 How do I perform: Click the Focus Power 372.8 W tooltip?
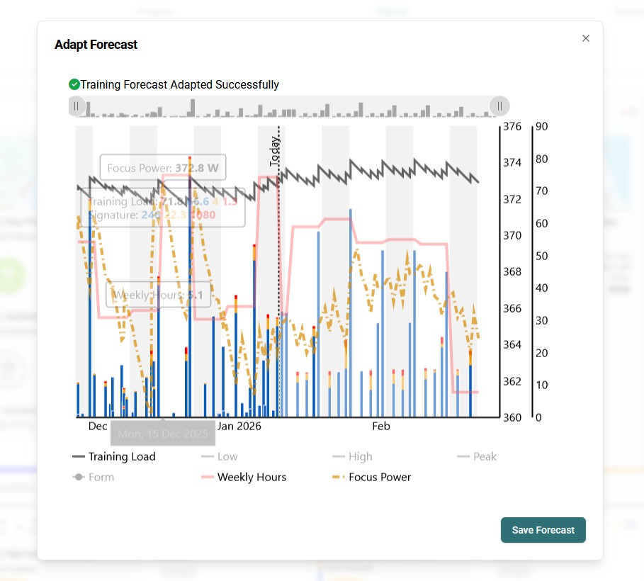click(162, 169)
